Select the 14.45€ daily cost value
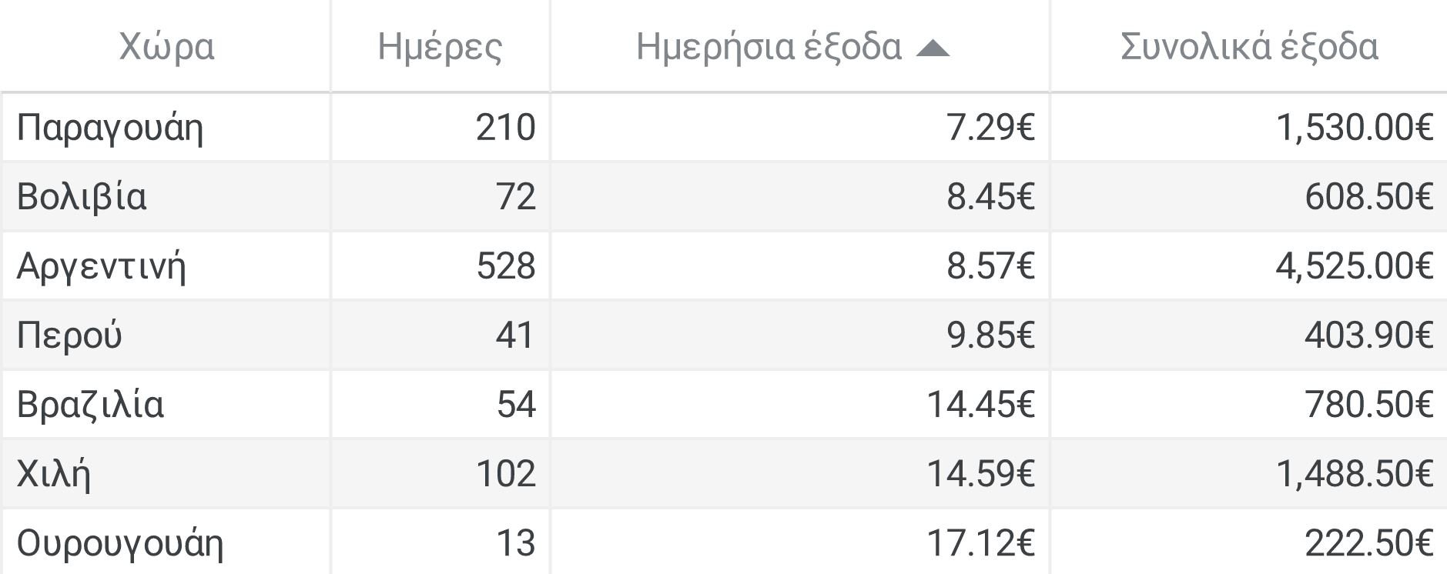The width and height of the screenshot is (1447, 574). tap(980, 405)
